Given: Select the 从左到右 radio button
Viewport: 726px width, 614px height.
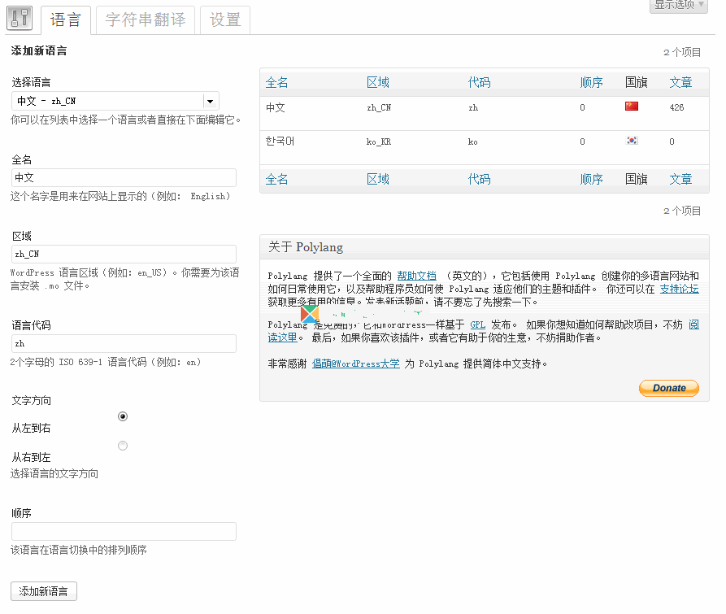Looking at the screenshot, I should tap(123, 416).
